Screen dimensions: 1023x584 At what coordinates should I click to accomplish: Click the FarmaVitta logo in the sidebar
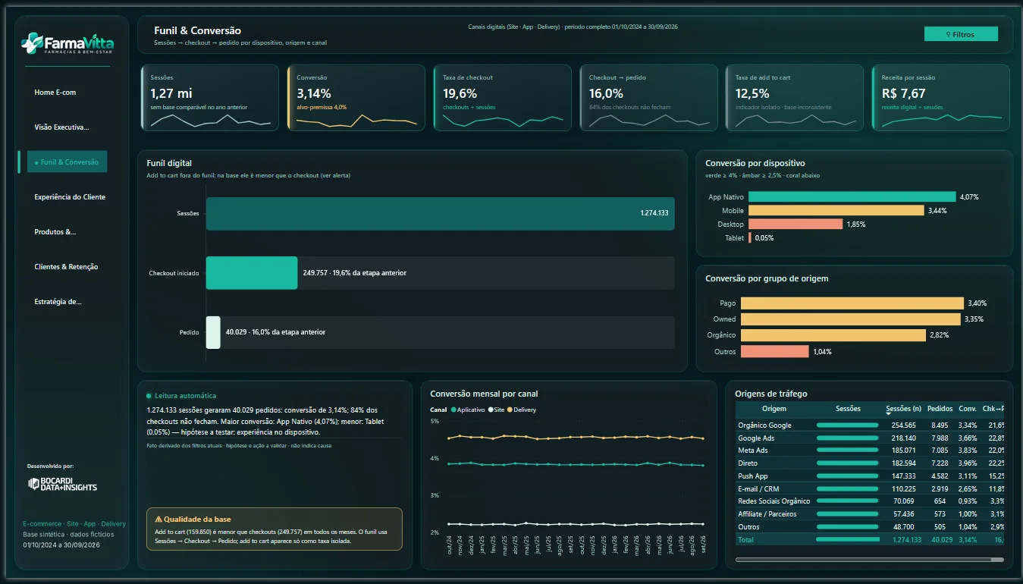point(67,42)
